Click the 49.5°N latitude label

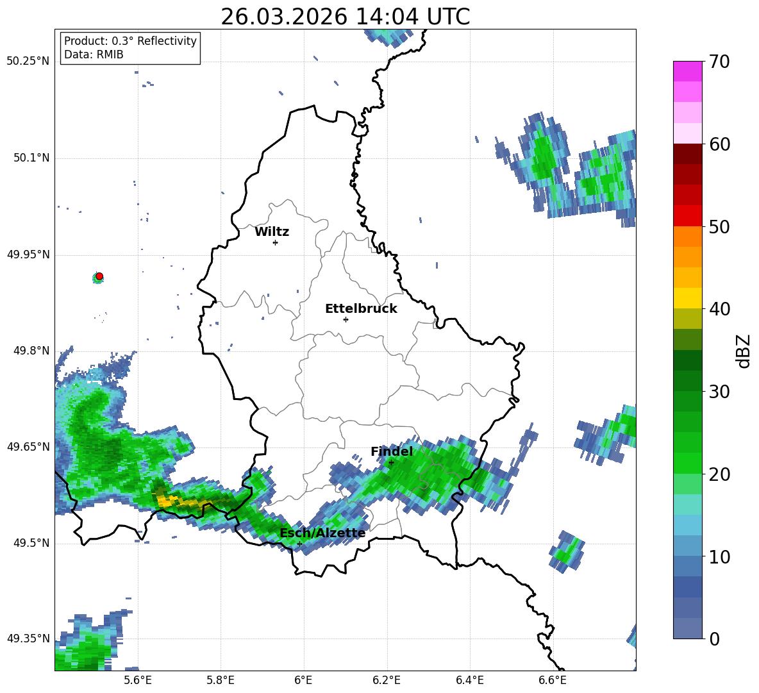tap(31, 543)
